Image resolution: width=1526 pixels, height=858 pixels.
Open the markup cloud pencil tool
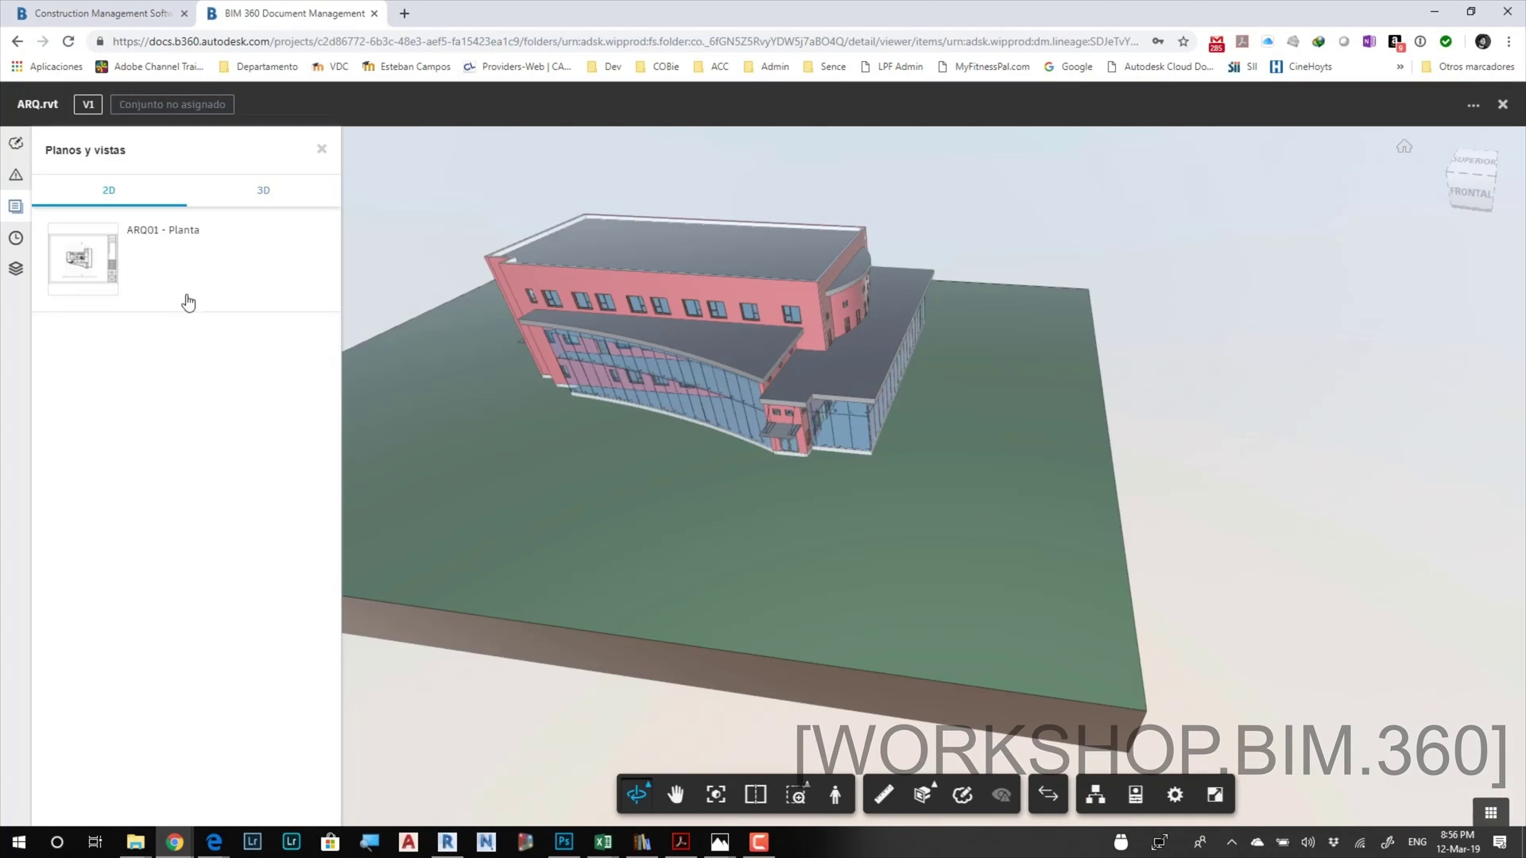(x=962, y=794)
